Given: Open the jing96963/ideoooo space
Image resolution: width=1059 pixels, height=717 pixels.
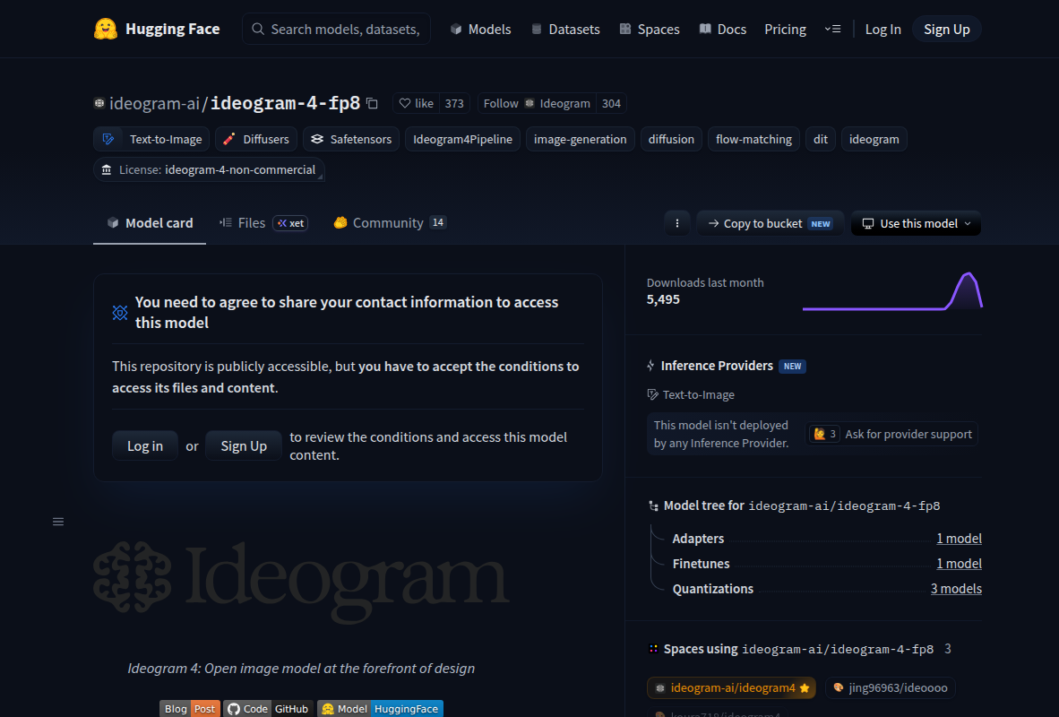Looking at the screenshot, I should [x=891, y=688].
